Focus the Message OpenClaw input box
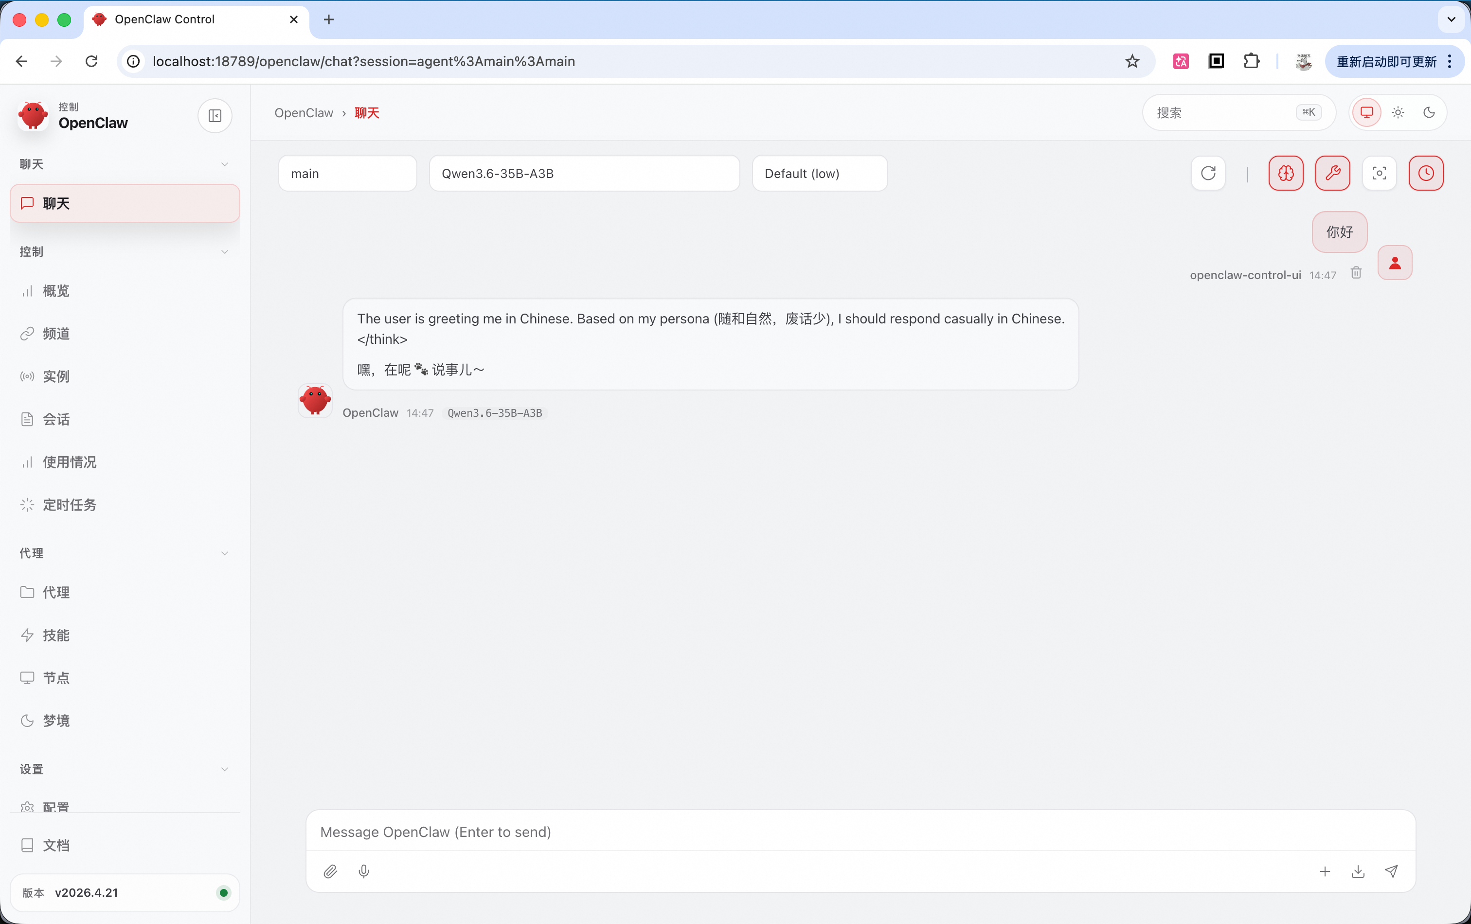The height and width of the screenshot is (924, 1471). tap(860, 832)
